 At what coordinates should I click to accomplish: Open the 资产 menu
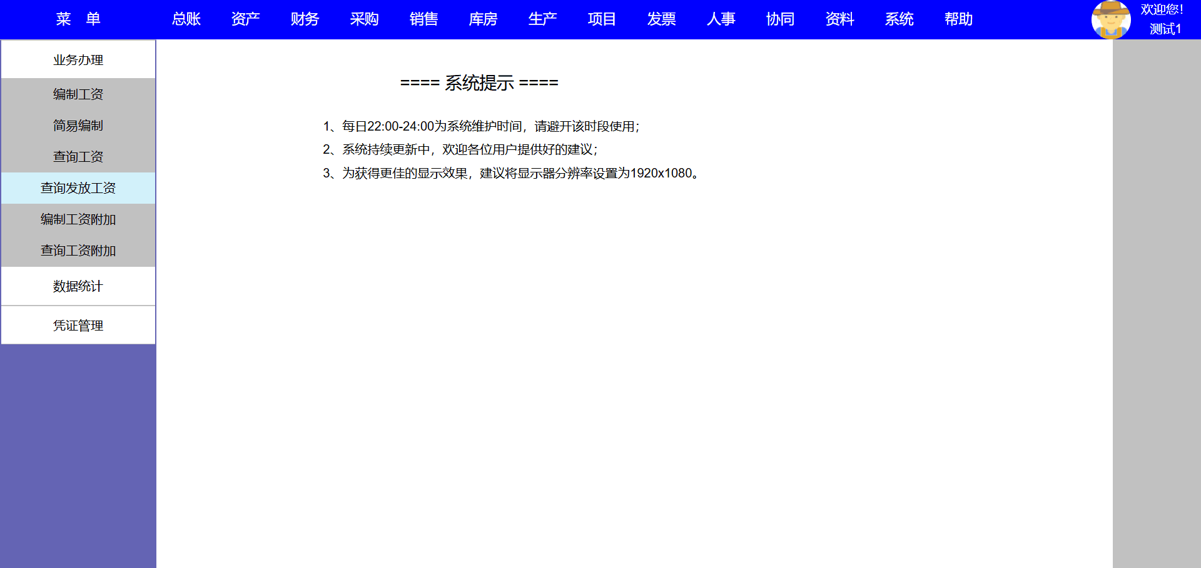pyautogui.click(x=245, y=19)
